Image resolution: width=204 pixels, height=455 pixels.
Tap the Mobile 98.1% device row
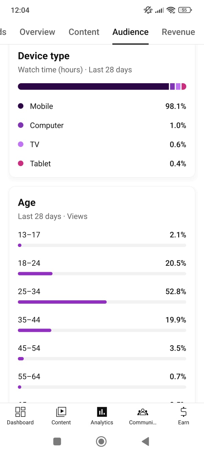pyautogui.click(x=102, y=106)
